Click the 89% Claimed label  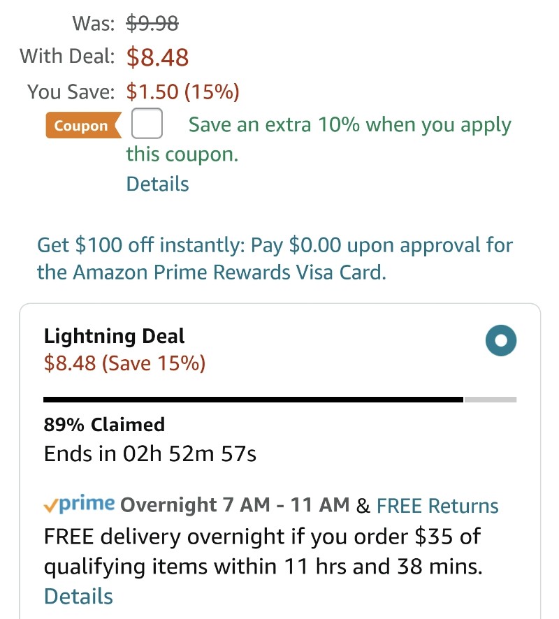(x=104, y=425)
